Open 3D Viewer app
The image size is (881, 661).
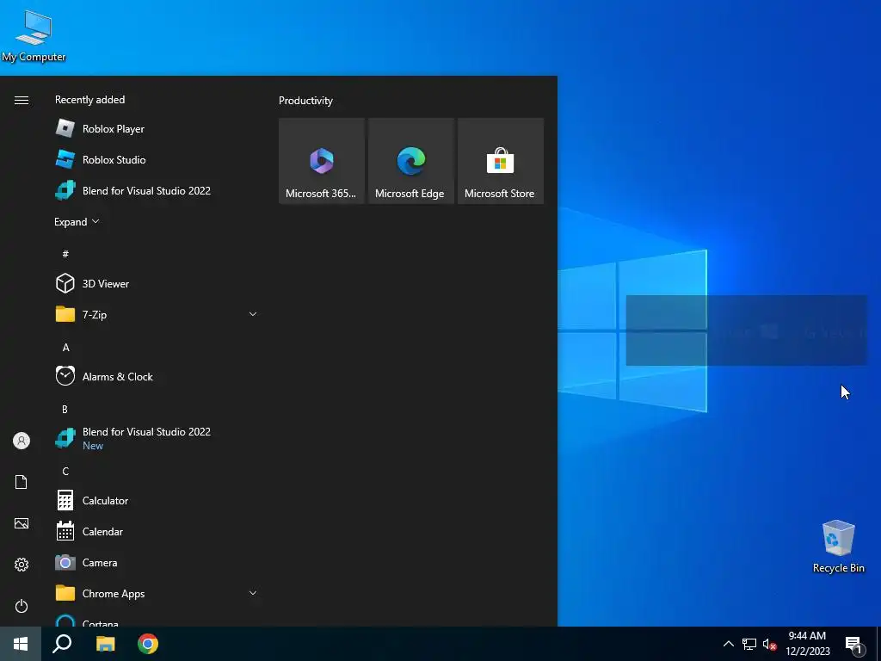[x=157, y=284]
